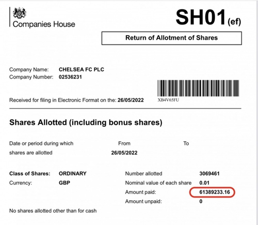Click the GBP currency value

[x=64, y=183]
